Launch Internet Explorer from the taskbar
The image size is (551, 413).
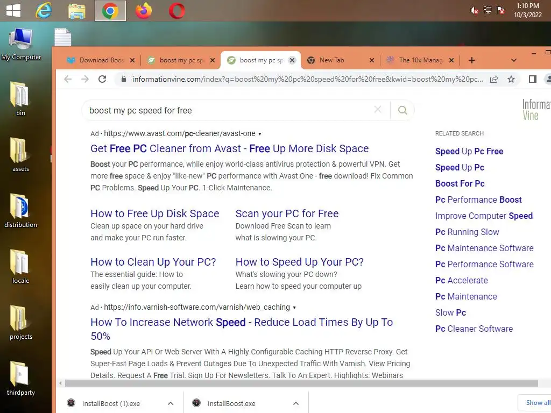44,11
